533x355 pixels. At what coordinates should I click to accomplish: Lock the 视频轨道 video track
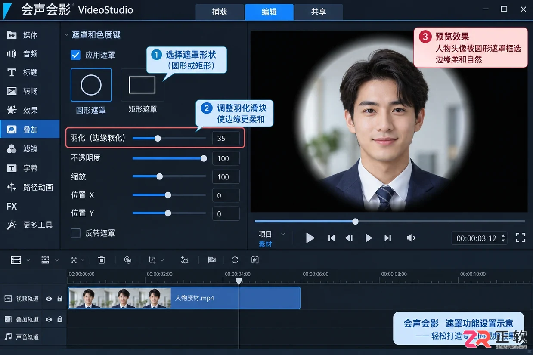(60, 299)
